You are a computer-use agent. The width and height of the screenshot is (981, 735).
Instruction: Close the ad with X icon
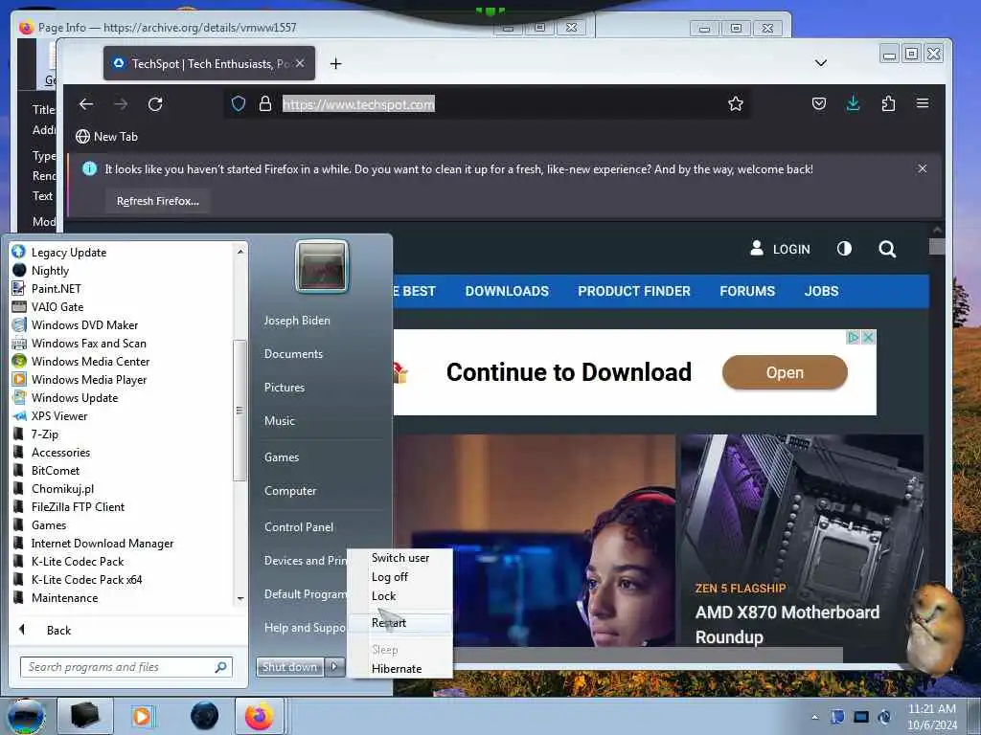coord(868,338)
